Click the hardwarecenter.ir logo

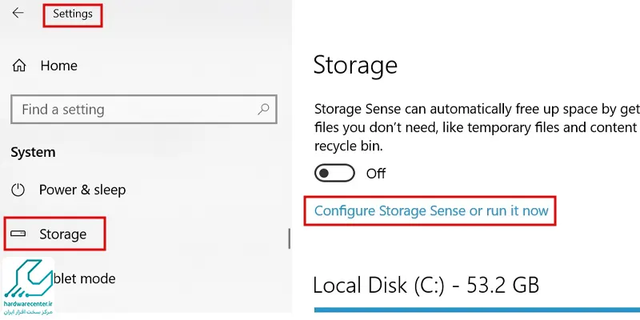[x=28, y=287]
